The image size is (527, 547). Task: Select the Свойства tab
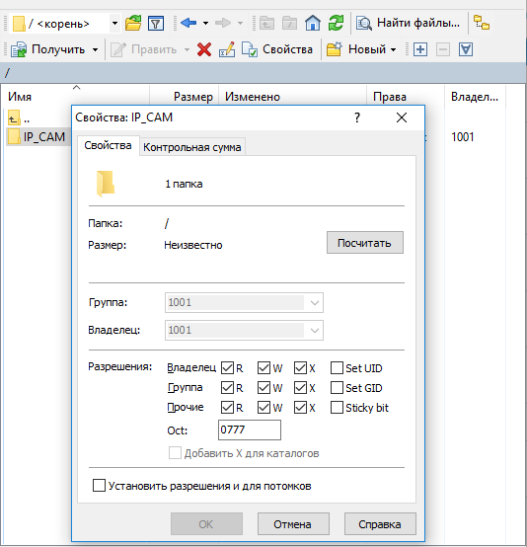[109, 145]
